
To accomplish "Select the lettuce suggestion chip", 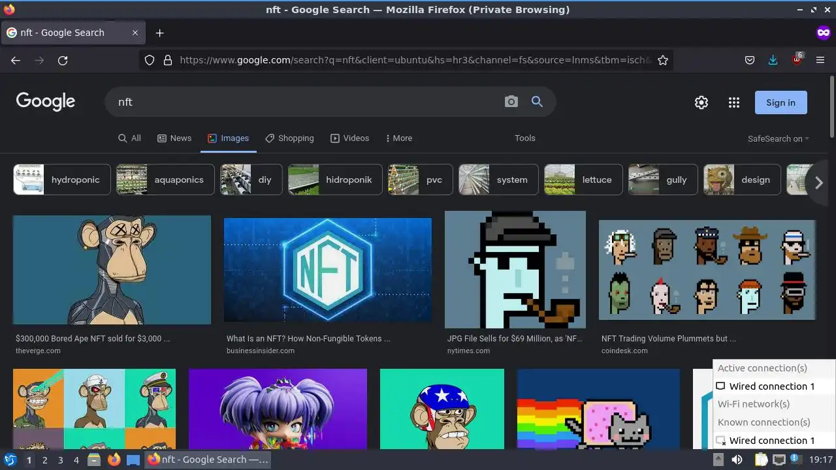I will [x=583, y=180].
